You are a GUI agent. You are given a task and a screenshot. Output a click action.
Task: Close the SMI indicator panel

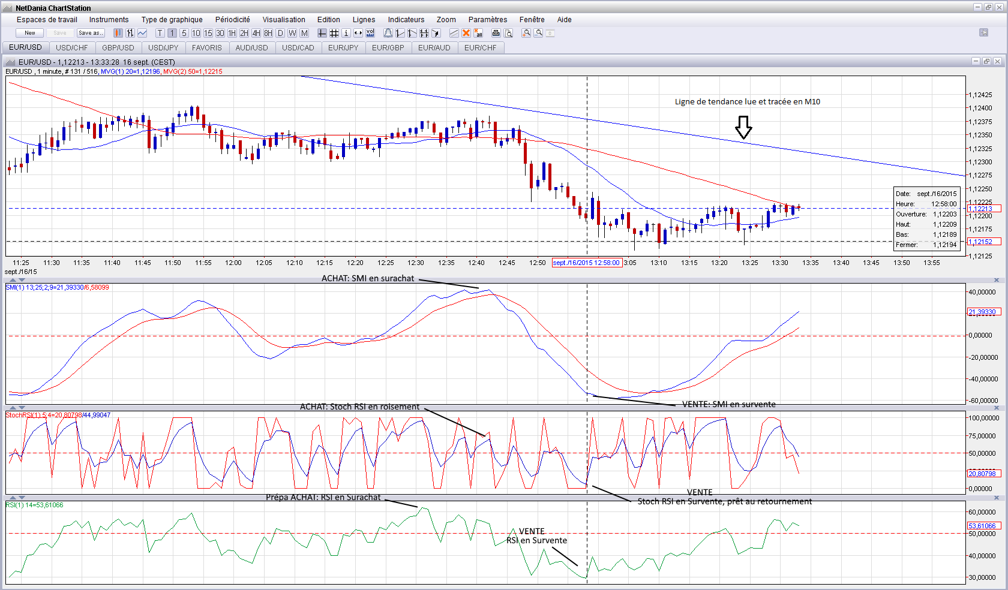[997, 280]
